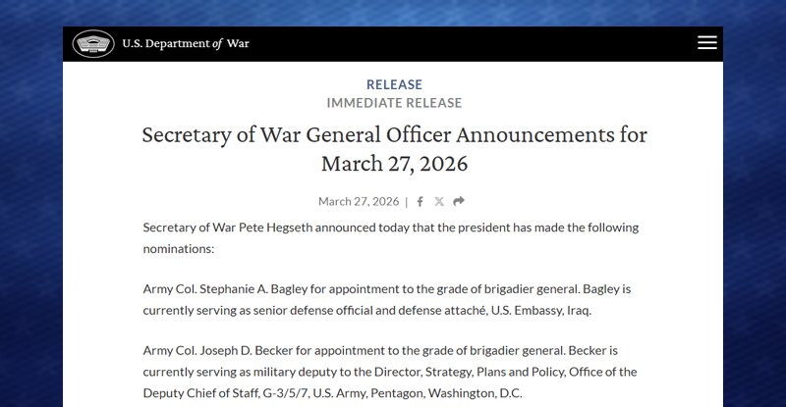Image resolution: width=786 pixels, height=407 pixels.
Task: Click the word 'nominations:' in intro
Action: (179, 250)
